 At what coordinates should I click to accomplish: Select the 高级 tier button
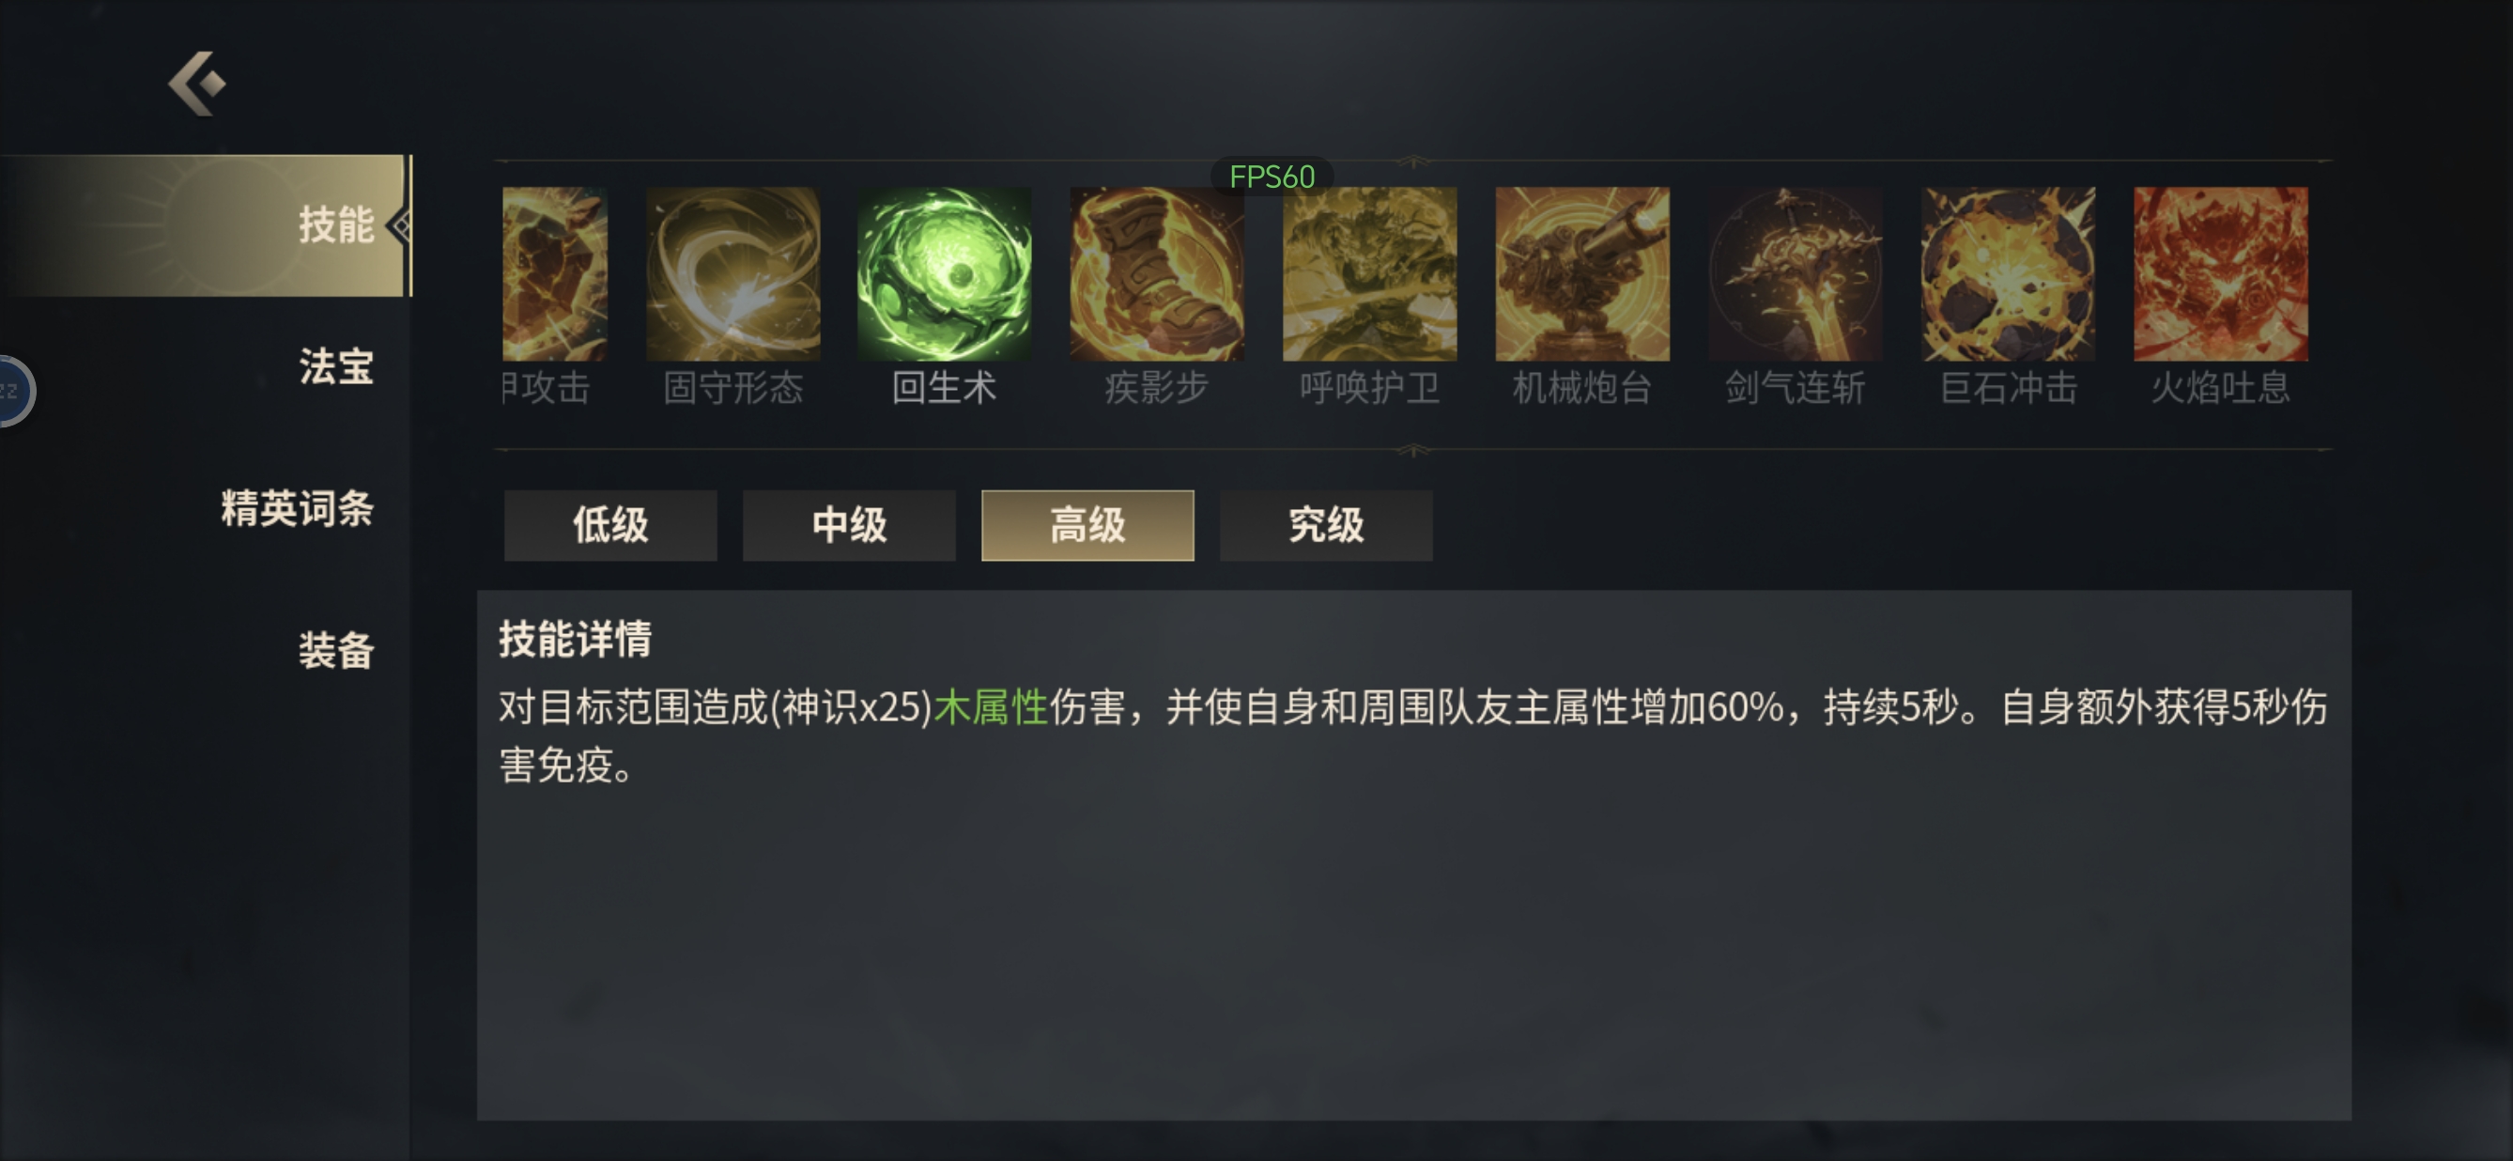point(1087,525)
